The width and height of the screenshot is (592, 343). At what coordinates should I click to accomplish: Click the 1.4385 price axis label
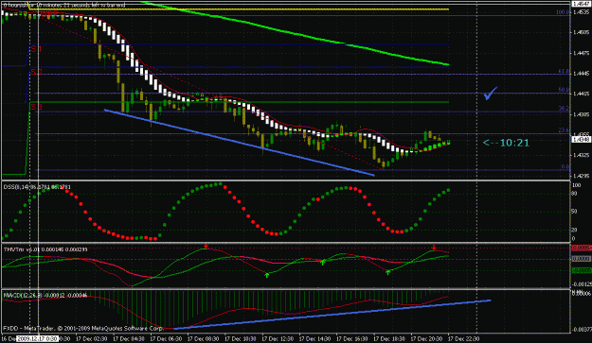tap(581, 114)
